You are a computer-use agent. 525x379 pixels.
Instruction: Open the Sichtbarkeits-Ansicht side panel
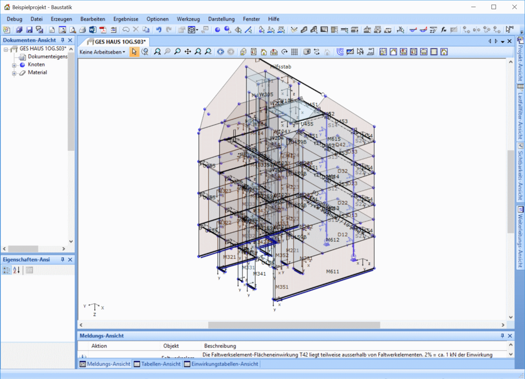click(x=520, y=172)
